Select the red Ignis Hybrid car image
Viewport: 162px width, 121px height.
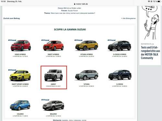(x=21, y=45)
